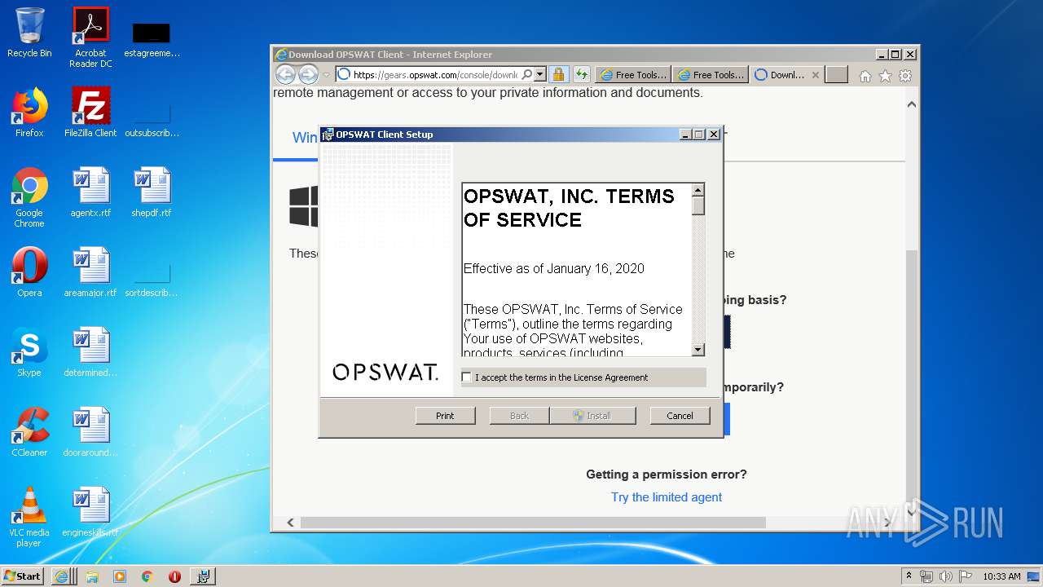Image resolution: width=1043 pixels, height=587 pixels.
Task: Open the Opera desktop shortcut
Action: (x=29, y=272)
